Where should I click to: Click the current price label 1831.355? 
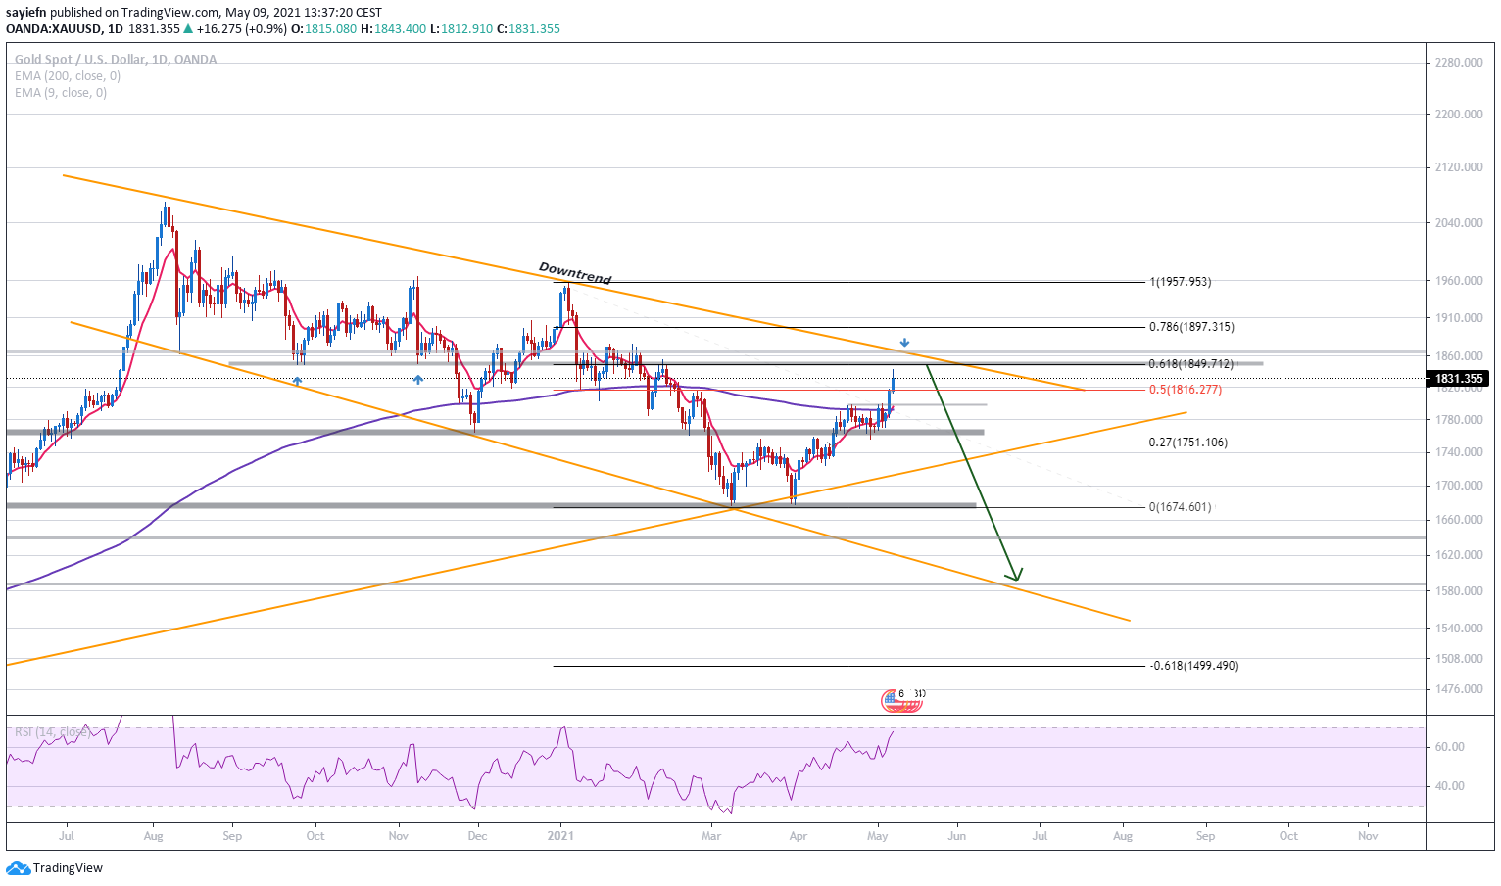tap(1459, 378)
